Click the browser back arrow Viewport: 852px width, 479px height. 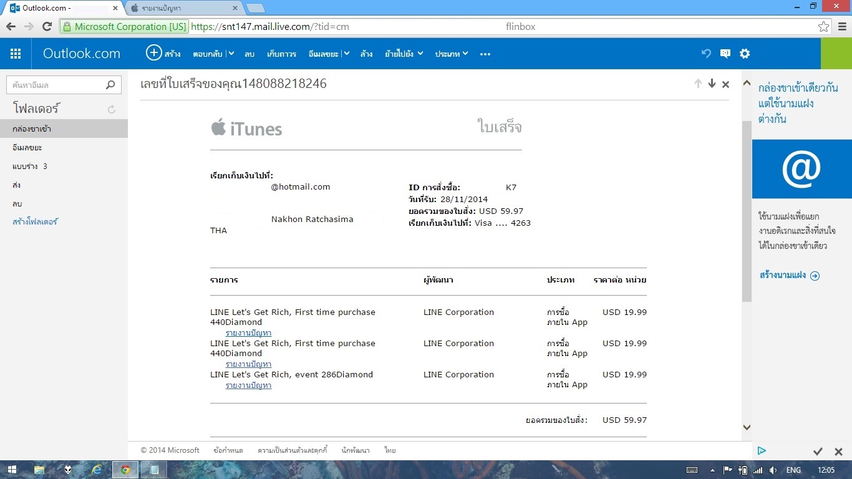11,27
